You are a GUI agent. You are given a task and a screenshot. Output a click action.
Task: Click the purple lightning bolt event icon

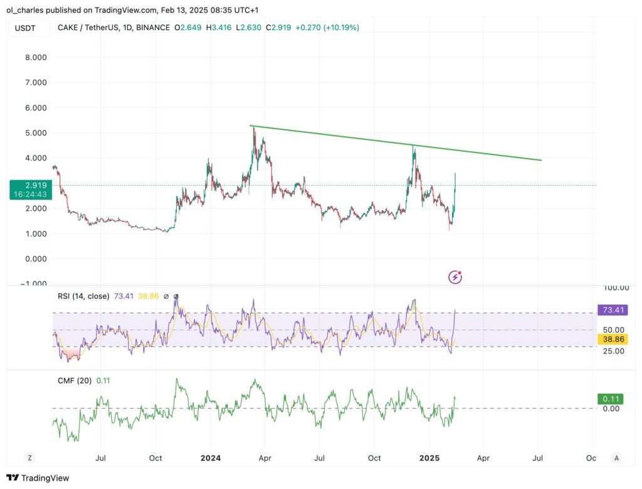pyautogui.click(x=455, y=277)
